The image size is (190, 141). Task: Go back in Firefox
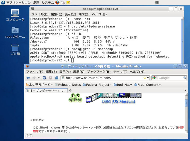(28, 78)
